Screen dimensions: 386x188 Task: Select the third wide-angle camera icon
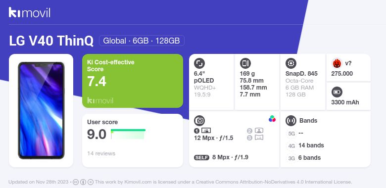coord(259,138)
